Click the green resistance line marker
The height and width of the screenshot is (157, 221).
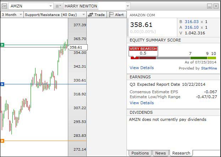(2, 45)
